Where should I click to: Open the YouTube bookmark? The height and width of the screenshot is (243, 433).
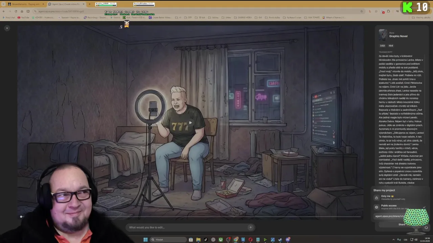tap(23, 18)
